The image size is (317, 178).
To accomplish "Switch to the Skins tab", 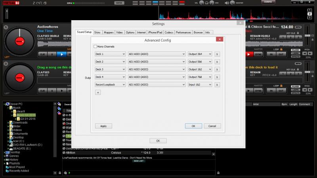I will tap(97, 32).
